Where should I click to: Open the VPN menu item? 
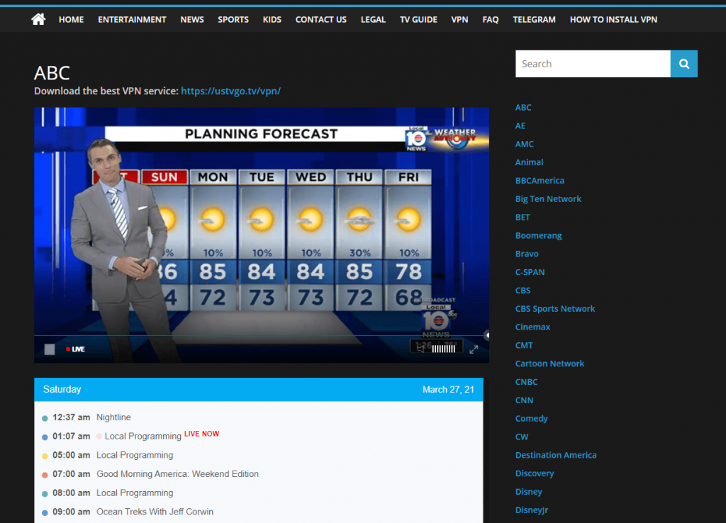pyautogui.click(x=459, y=19)
